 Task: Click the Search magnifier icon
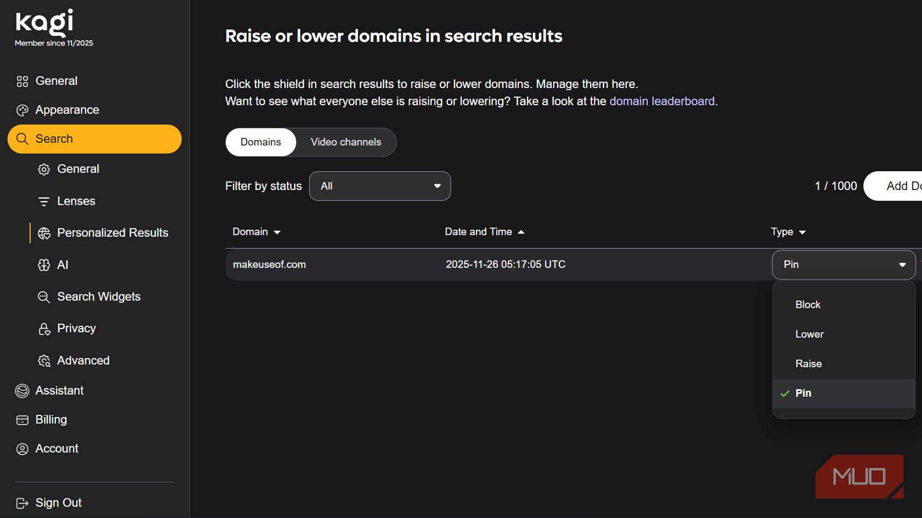(x=23, y=139)
